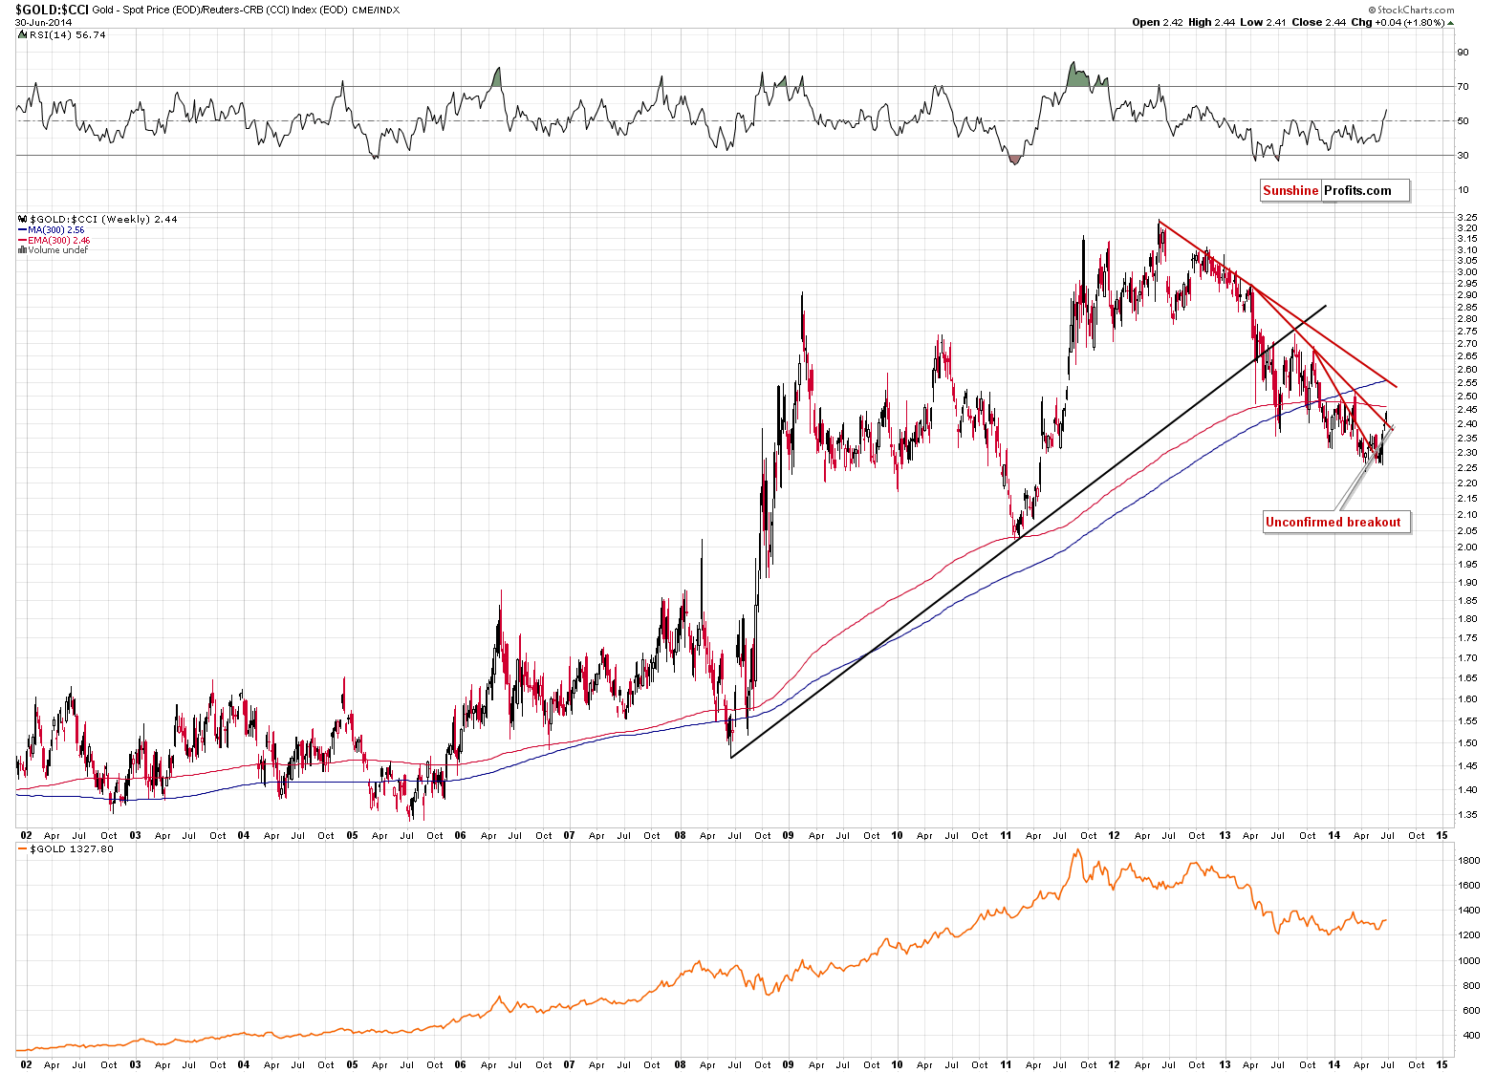Click the Volume undef legend entry
Image resolution: width=1496 pixels, height=1073 pixels.
58,250
